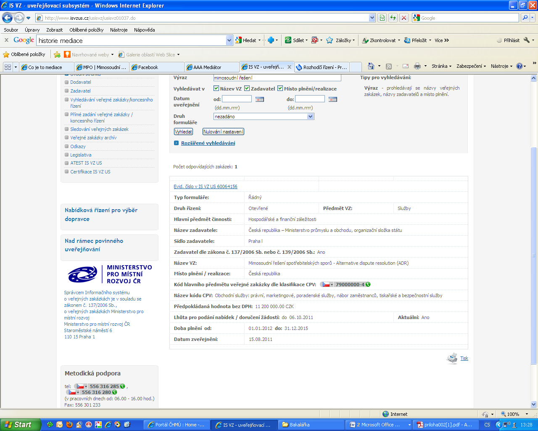Click the browser Back arrow button
Viewport: 538px width, 431px height.
point(7,18)
